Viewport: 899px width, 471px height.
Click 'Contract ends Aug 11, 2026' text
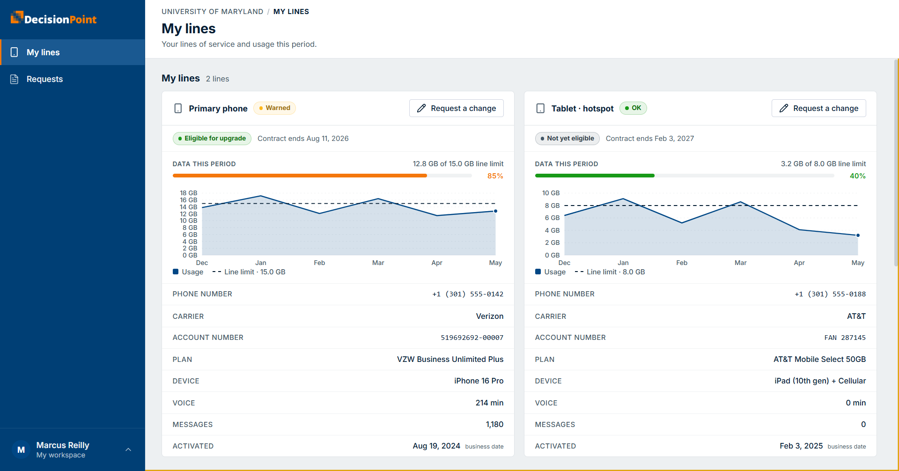pyautogui.click(x=303, y=138)
